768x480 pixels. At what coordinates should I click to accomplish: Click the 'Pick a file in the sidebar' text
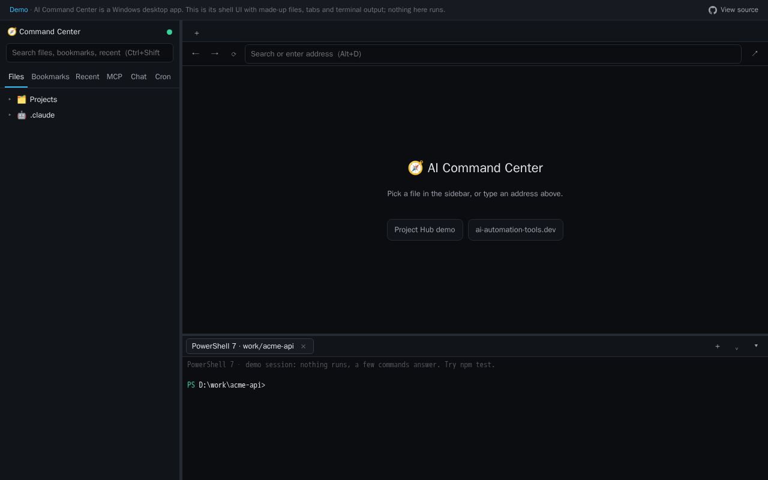[475, 194]
